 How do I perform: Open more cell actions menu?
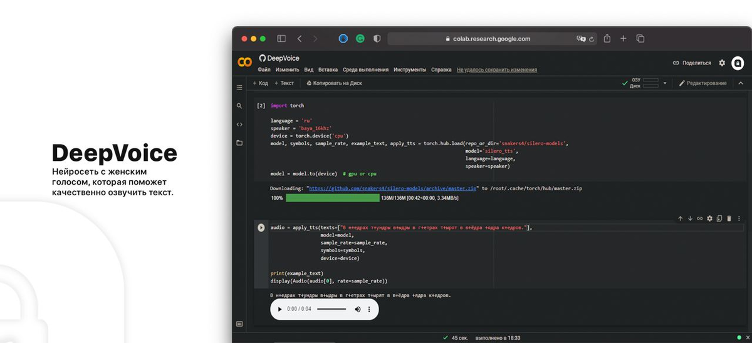[x=739, y=218]
